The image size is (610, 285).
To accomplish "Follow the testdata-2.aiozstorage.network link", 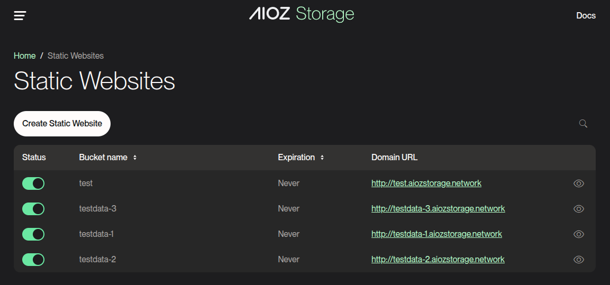I will [438, 260].
